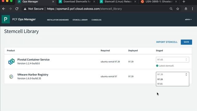The image size is (197, 111).
Task: Open Stemcell Library nav item
Action: point(80,20)
